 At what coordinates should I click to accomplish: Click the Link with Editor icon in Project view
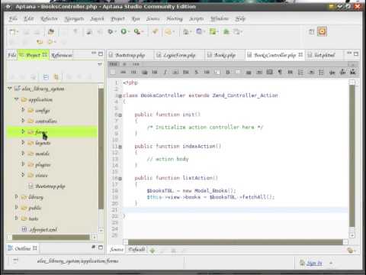tap(56, 76)
